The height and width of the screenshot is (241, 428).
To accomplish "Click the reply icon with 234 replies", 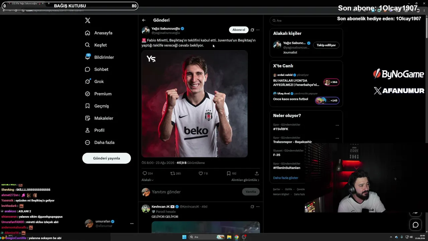I will pyautogui.click(x=145, y=173).
